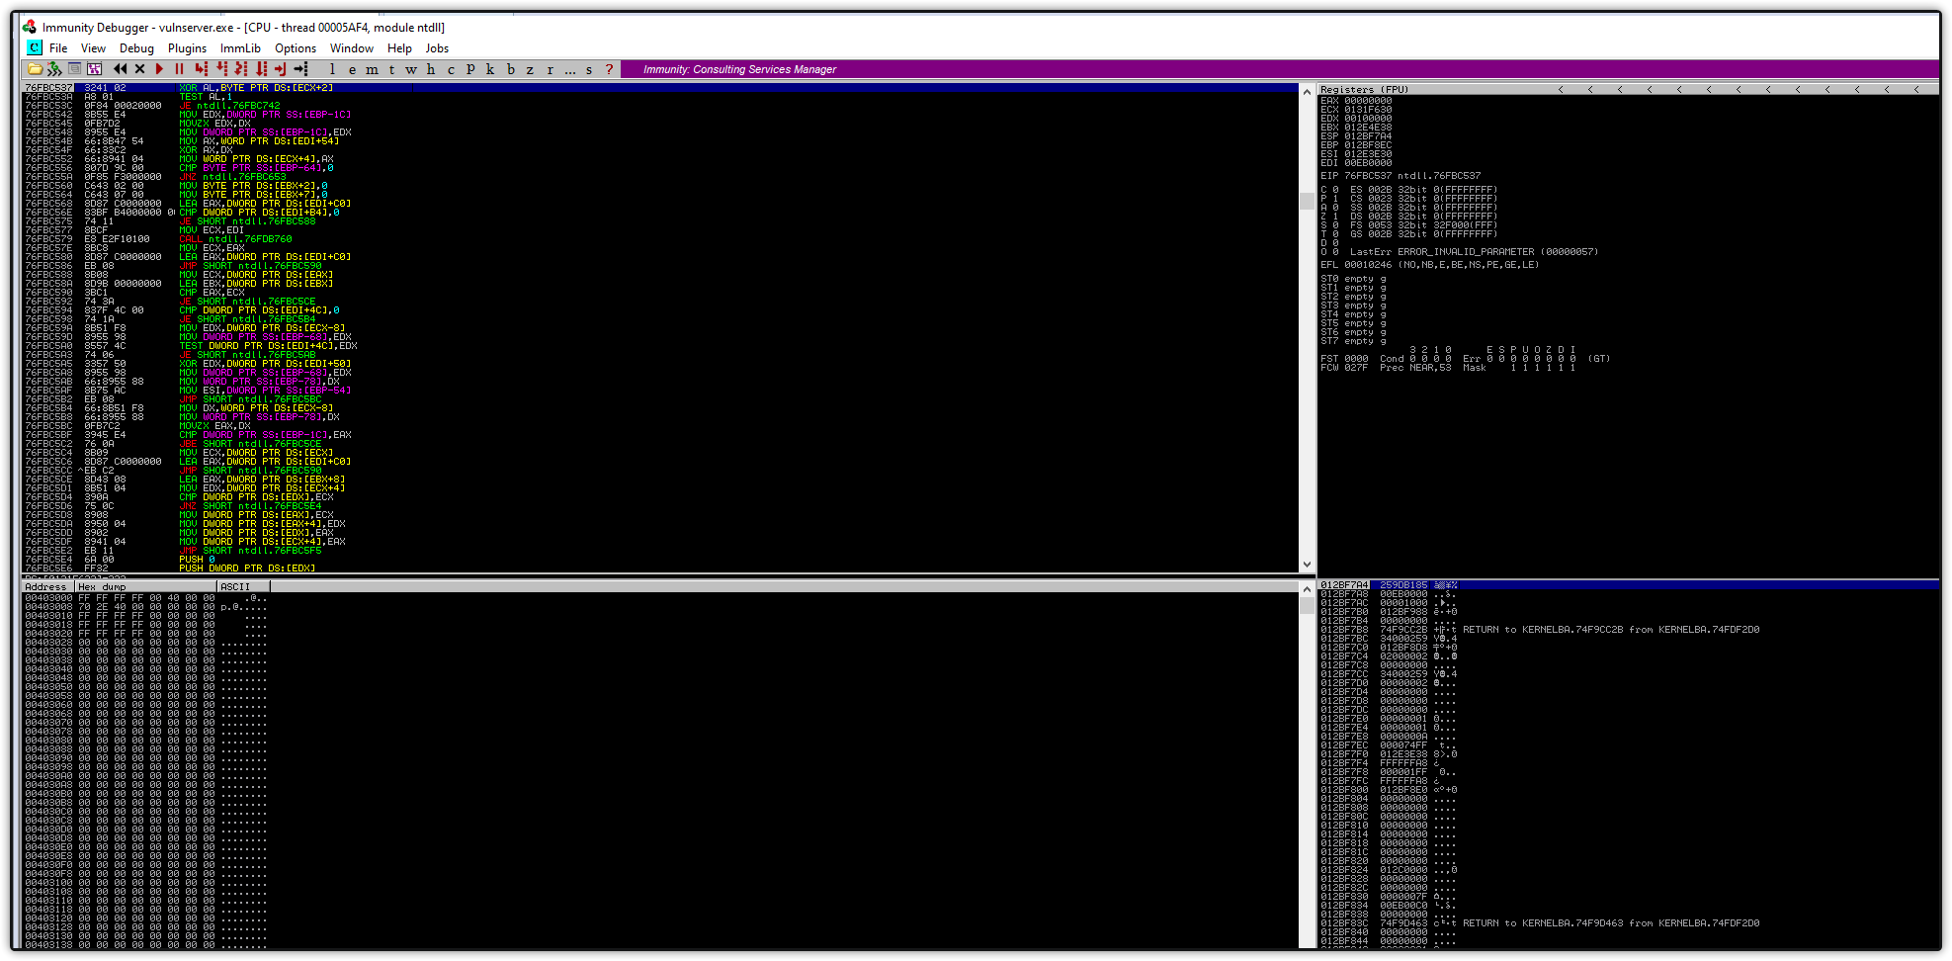The width and height of the screenshot is (1952, 961).
Task: Select the EAX 00000000 register
Action: [x=1356, y=101]
